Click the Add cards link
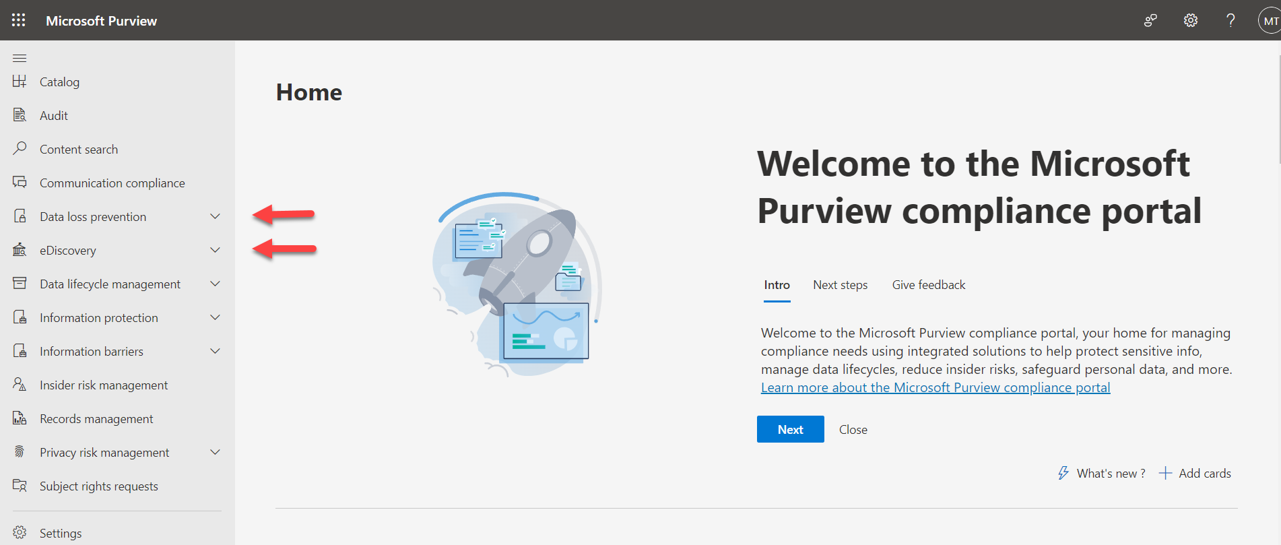 [1204, 473]
